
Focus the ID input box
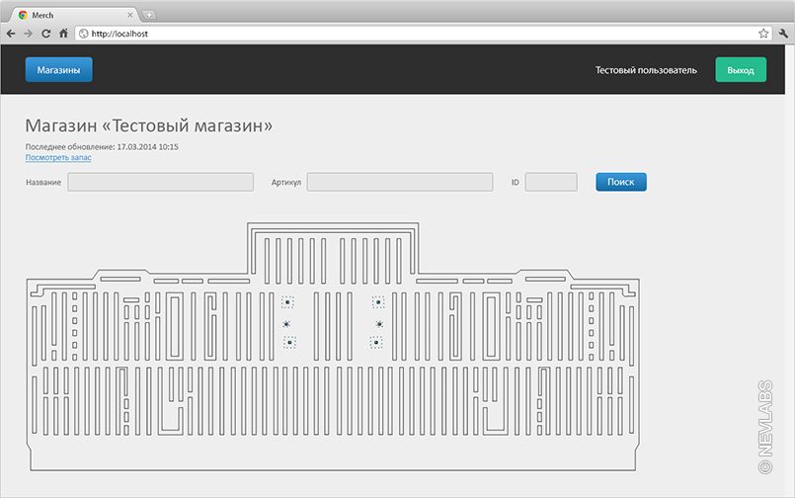point(551,182)
